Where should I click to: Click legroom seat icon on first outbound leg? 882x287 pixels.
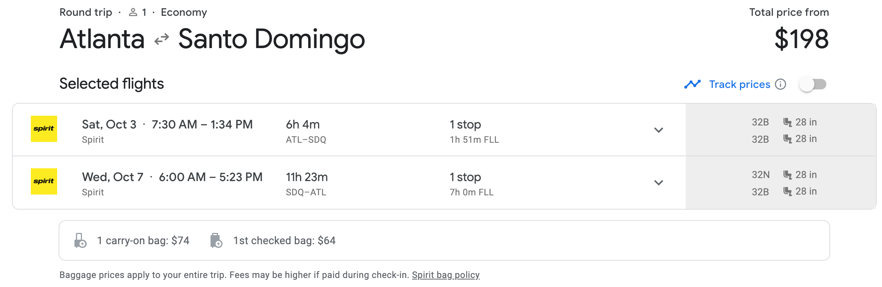[787, 122]
